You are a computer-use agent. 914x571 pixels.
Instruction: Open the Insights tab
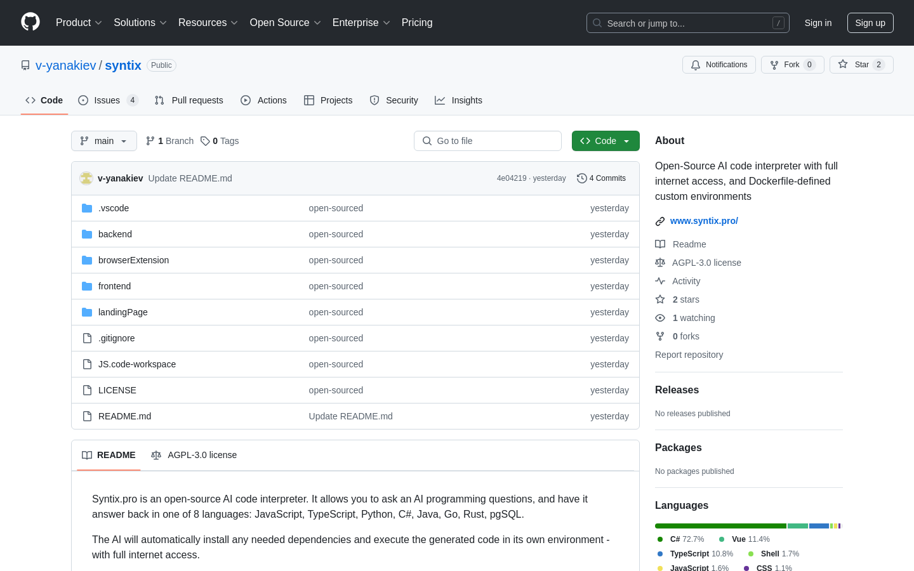click(458, 100)
